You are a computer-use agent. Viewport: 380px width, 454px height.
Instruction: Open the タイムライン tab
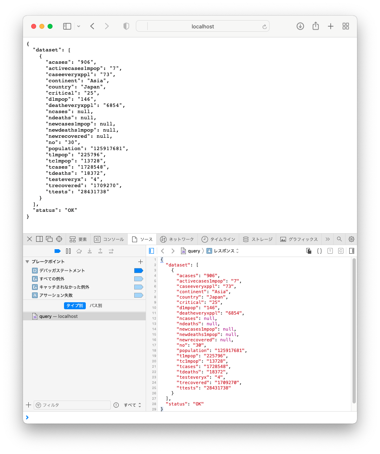218,239
